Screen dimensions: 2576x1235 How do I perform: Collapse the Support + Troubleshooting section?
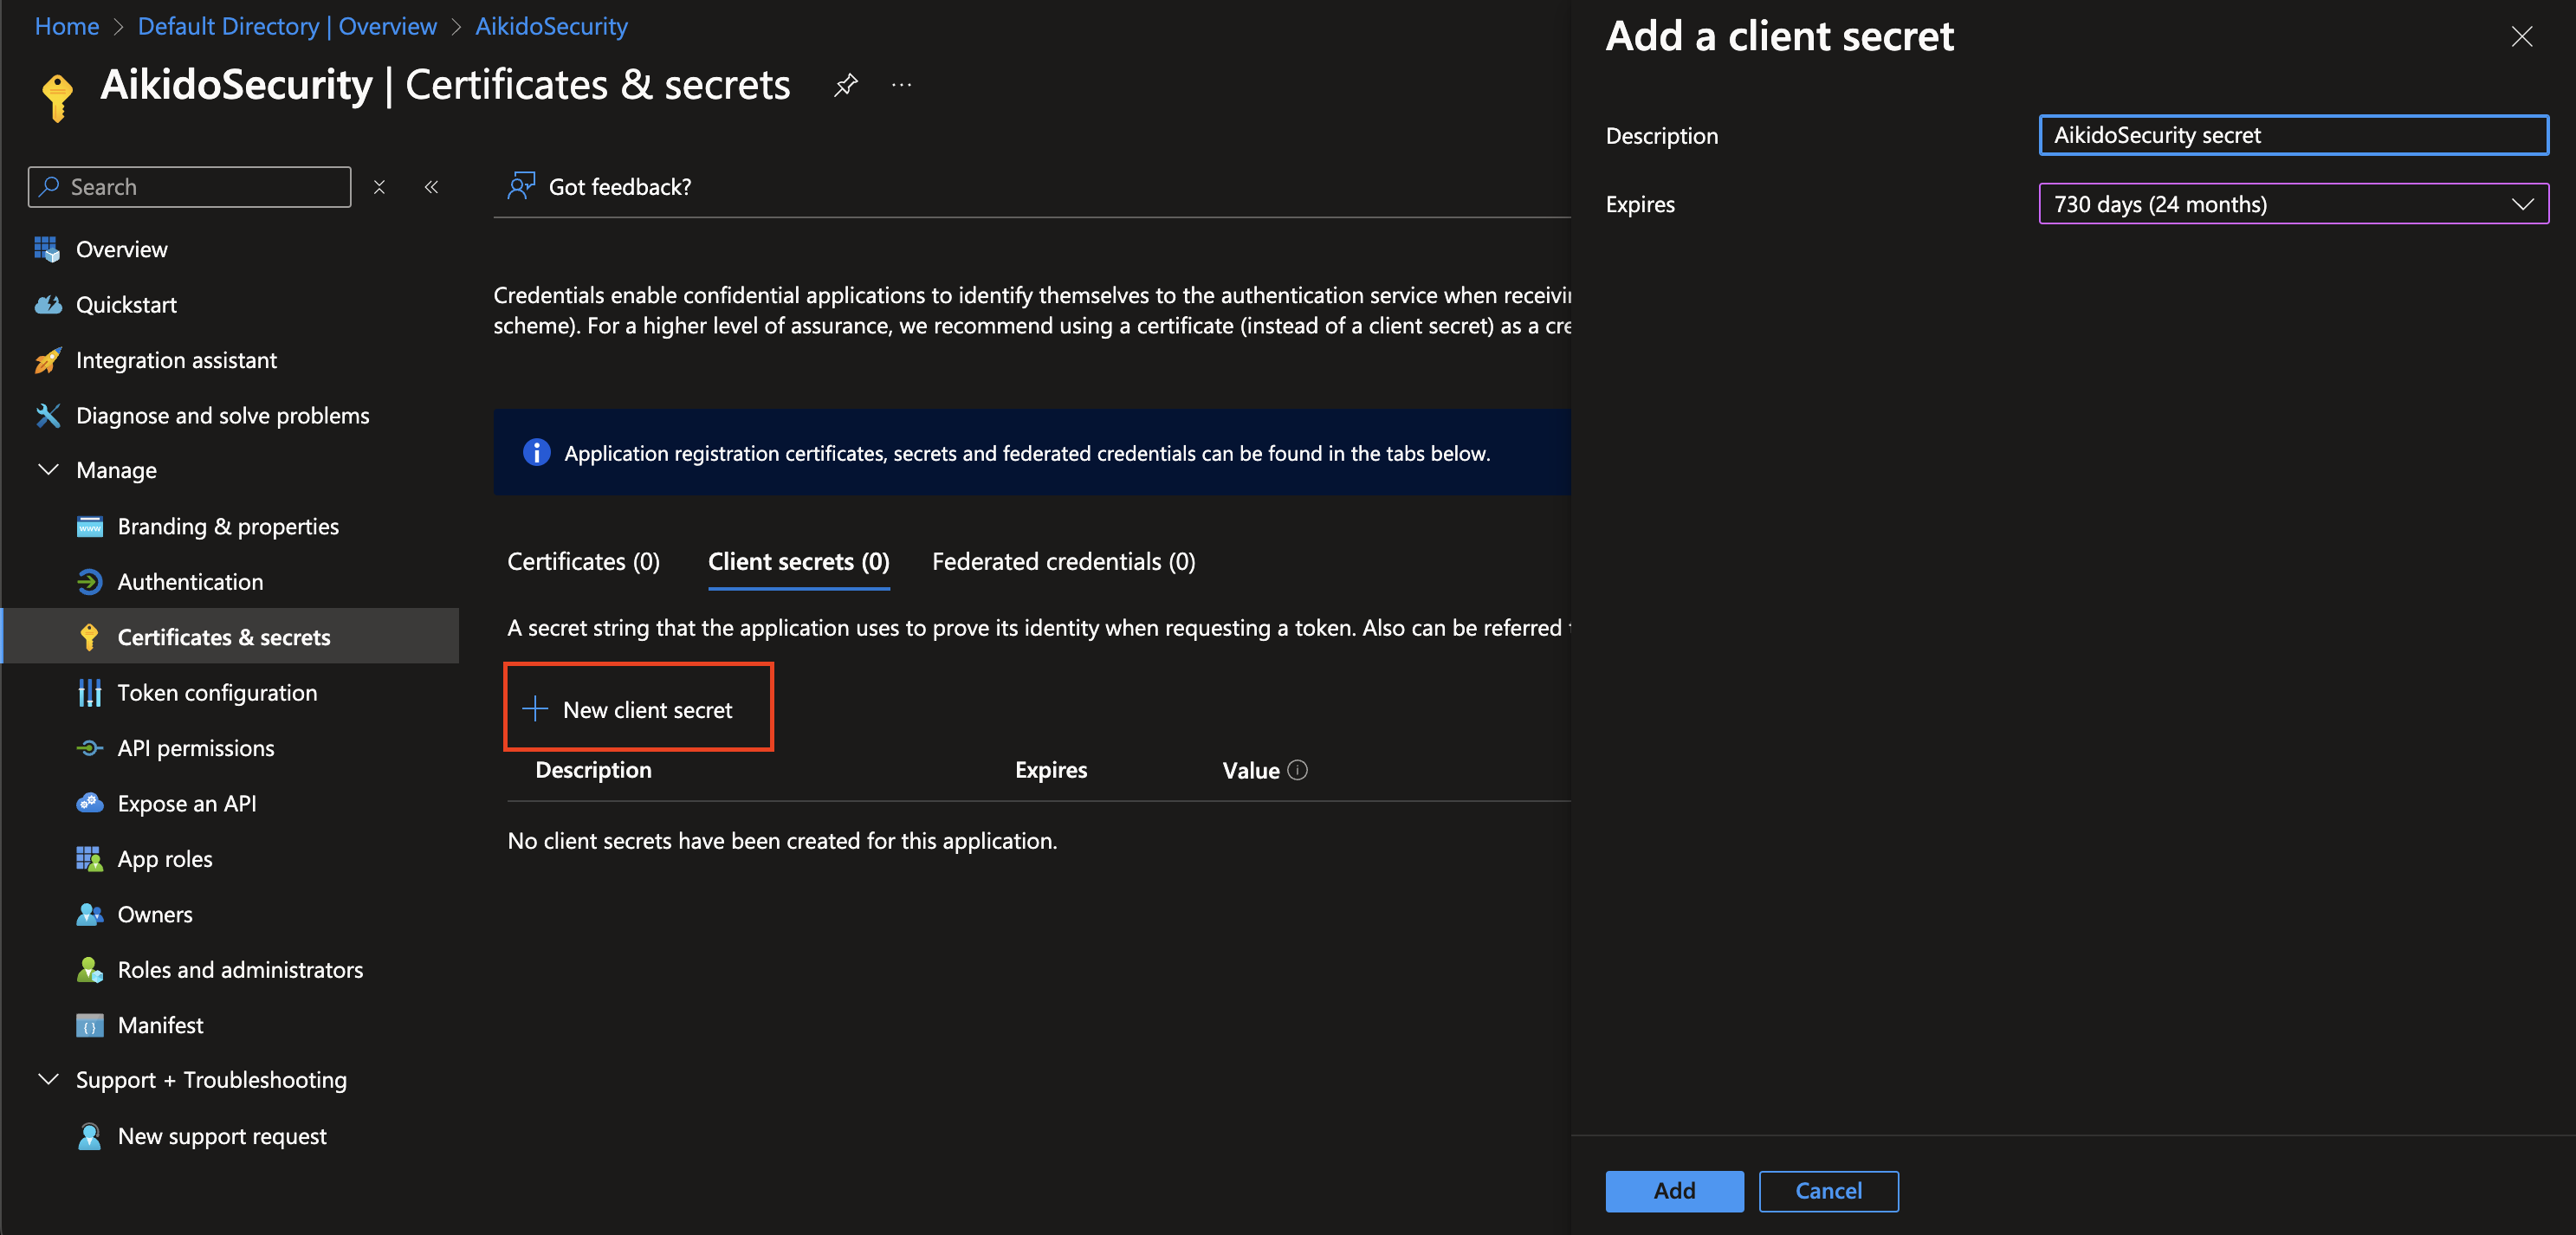(x=48, y=1080)
